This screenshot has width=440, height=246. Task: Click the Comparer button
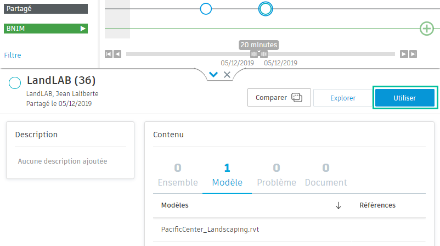[279, 98]
